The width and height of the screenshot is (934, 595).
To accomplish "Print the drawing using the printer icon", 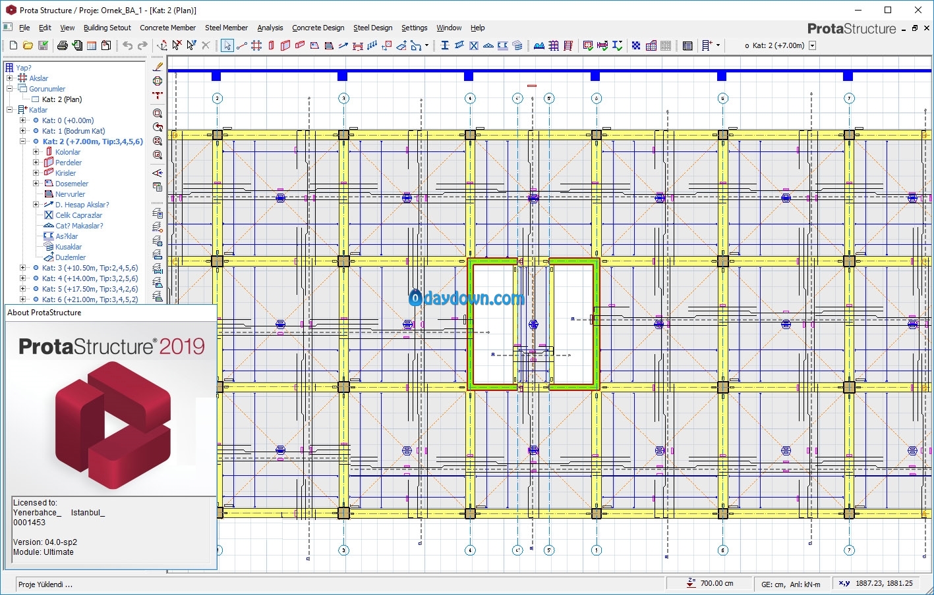I will point(62,45).
